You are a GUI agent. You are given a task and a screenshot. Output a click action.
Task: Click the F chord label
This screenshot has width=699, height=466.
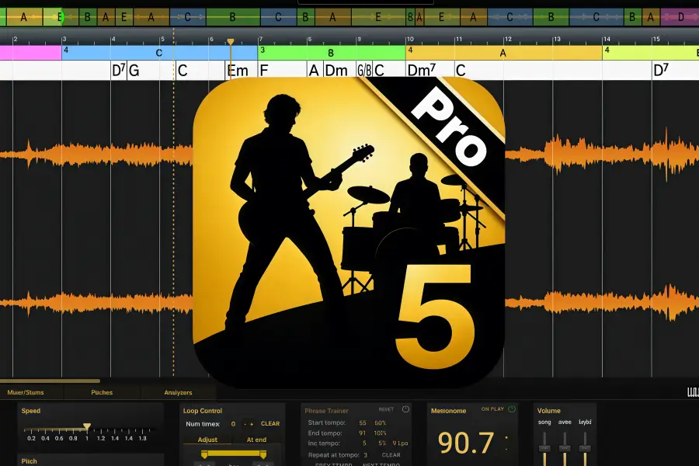coord(264,71)
